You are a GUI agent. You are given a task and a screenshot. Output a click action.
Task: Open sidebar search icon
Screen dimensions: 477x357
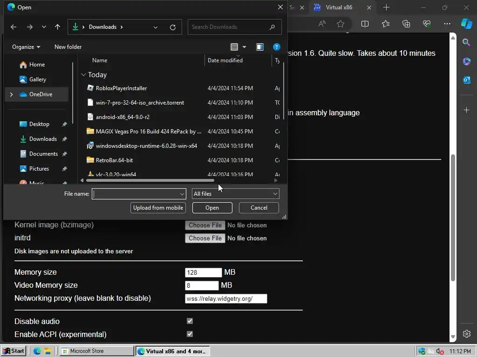(466, 42)
